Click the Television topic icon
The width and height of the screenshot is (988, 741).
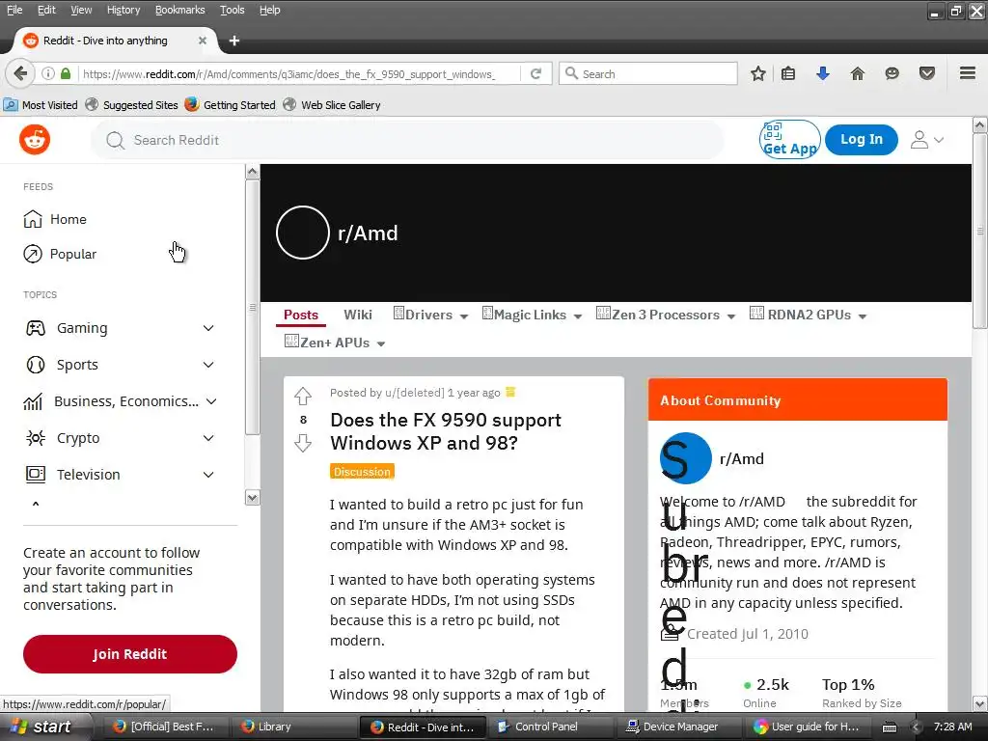[36, 474]
